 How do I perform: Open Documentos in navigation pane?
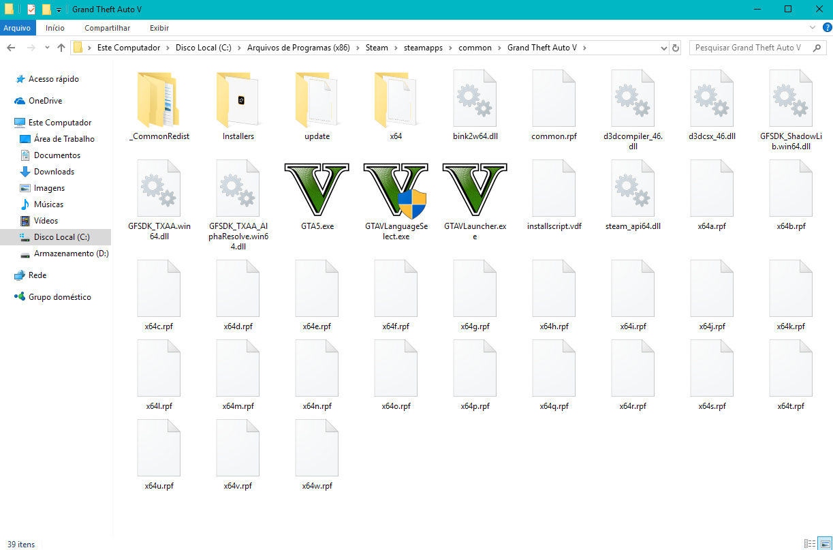(57, 155)
